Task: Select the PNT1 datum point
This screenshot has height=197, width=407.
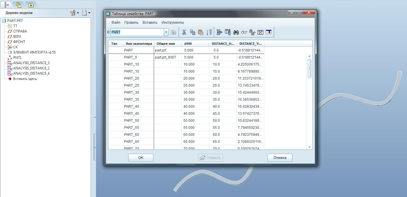Action: [15, 58]
